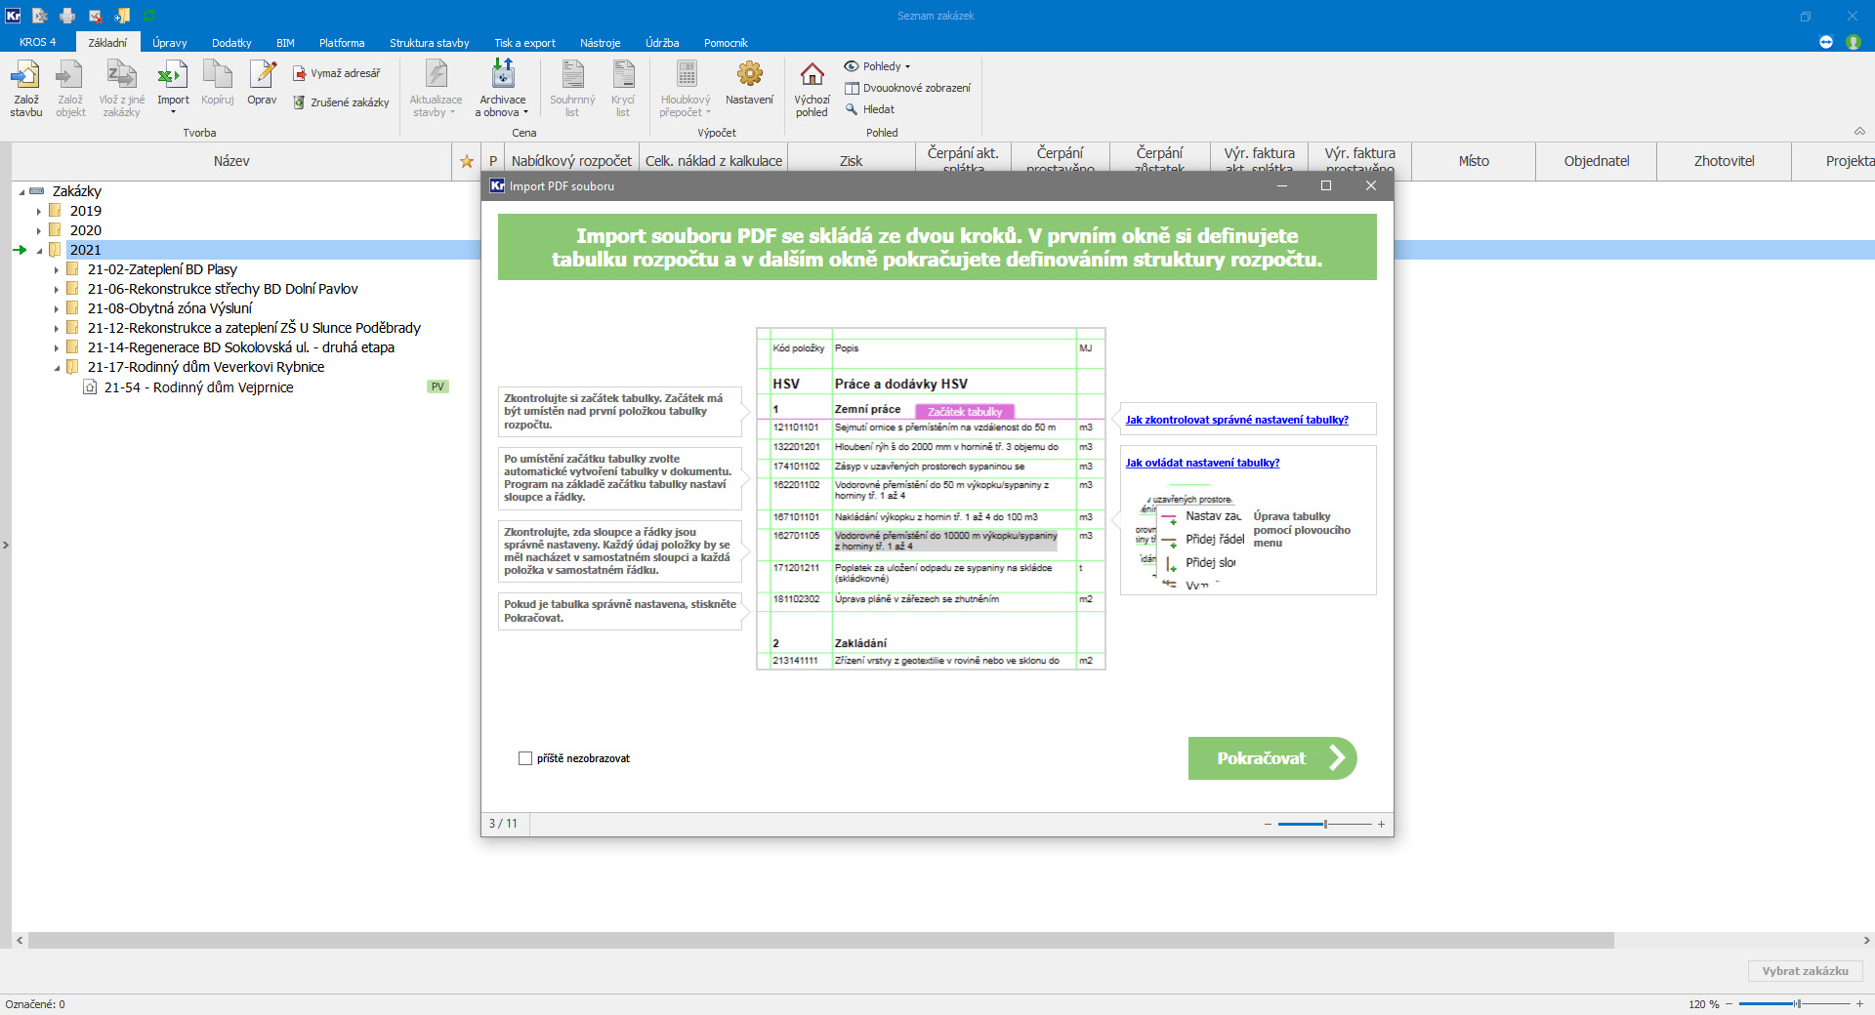Click the Pokračovat button

click(1271, 758)
